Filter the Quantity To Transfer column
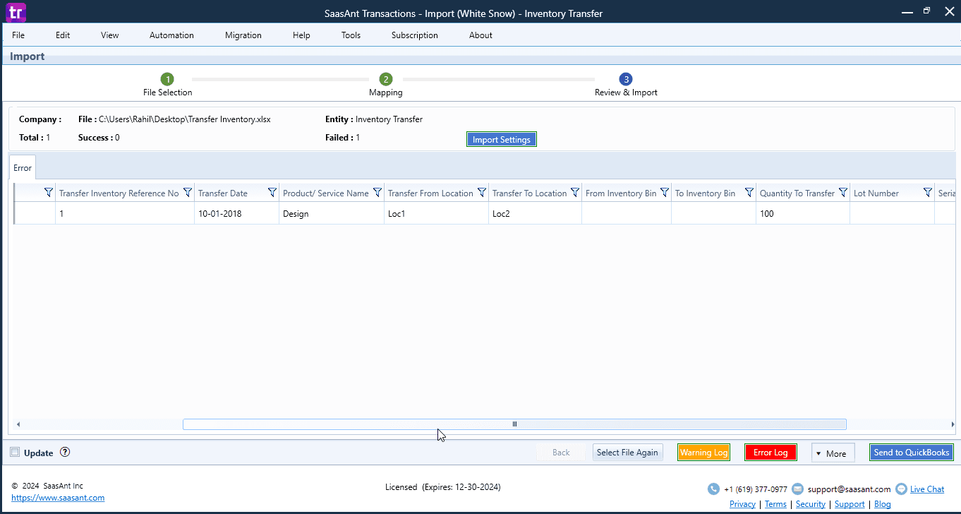961x514 pixels. coord(843,193)
